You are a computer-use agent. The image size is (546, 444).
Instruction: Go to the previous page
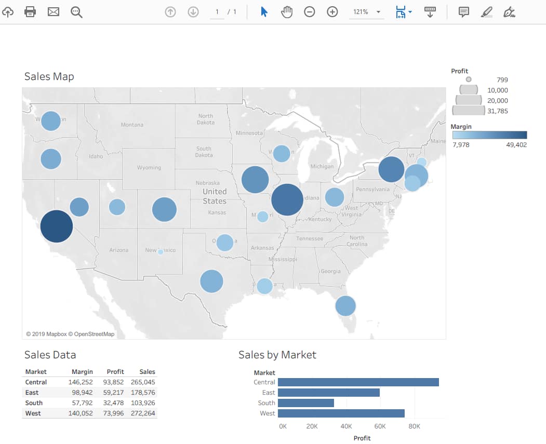pos(170,11)
